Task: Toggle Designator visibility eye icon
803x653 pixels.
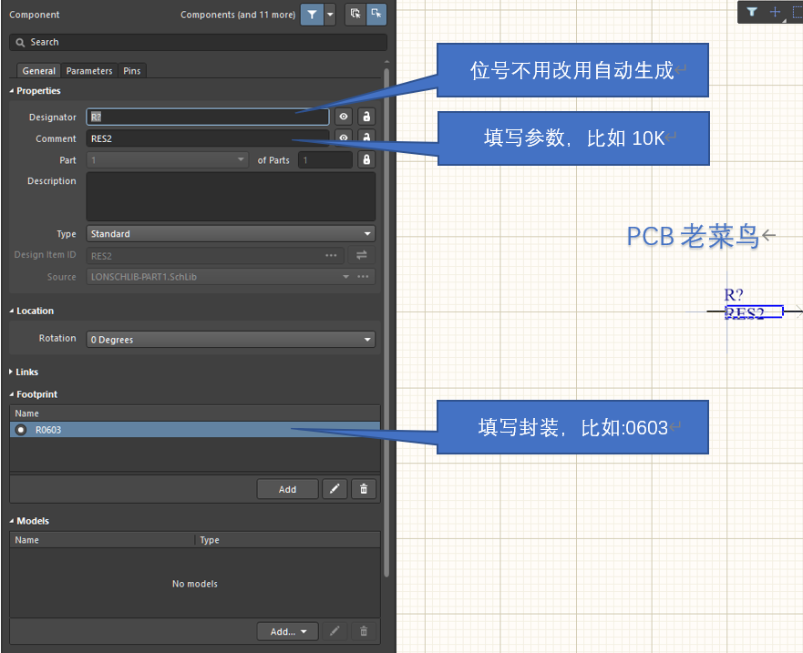Action: (x=343, y=117)
